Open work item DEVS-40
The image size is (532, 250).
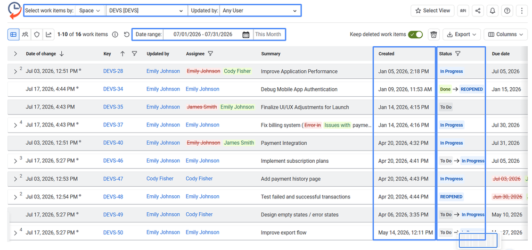[x=113, y=143]
